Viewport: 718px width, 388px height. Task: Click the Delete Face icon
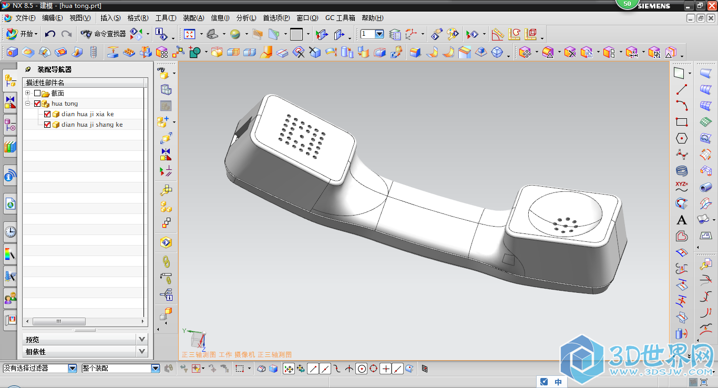coord(570,52)
